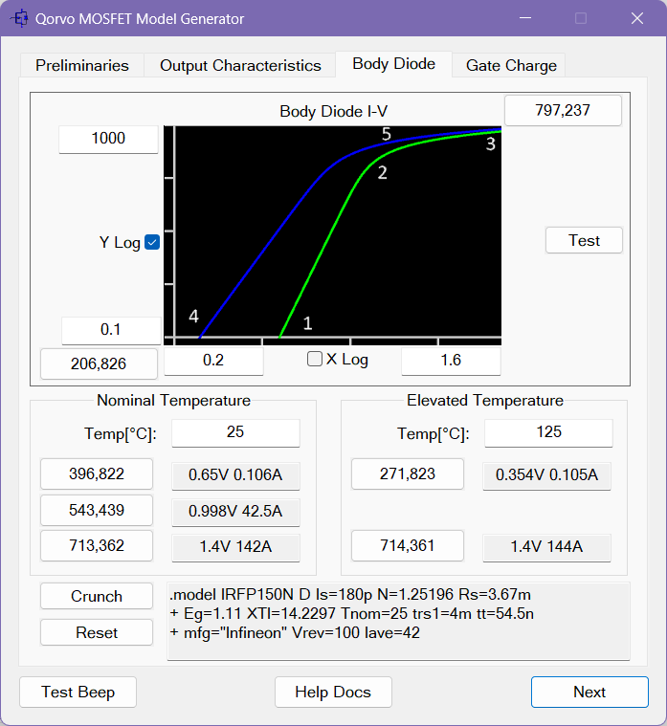
Task: Click the Qorvo app icon in title bar
Action: [x=18, y=19]
